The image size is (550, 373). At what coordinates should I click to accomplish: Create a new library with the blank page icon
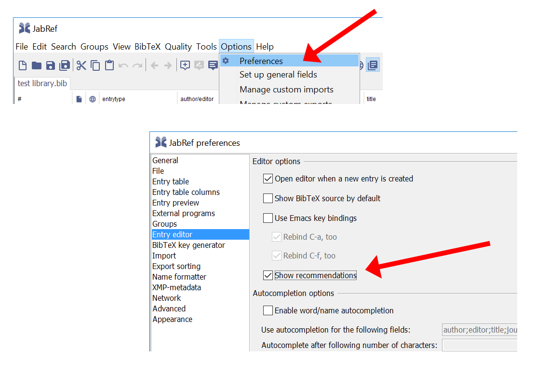tap(23, 65)
